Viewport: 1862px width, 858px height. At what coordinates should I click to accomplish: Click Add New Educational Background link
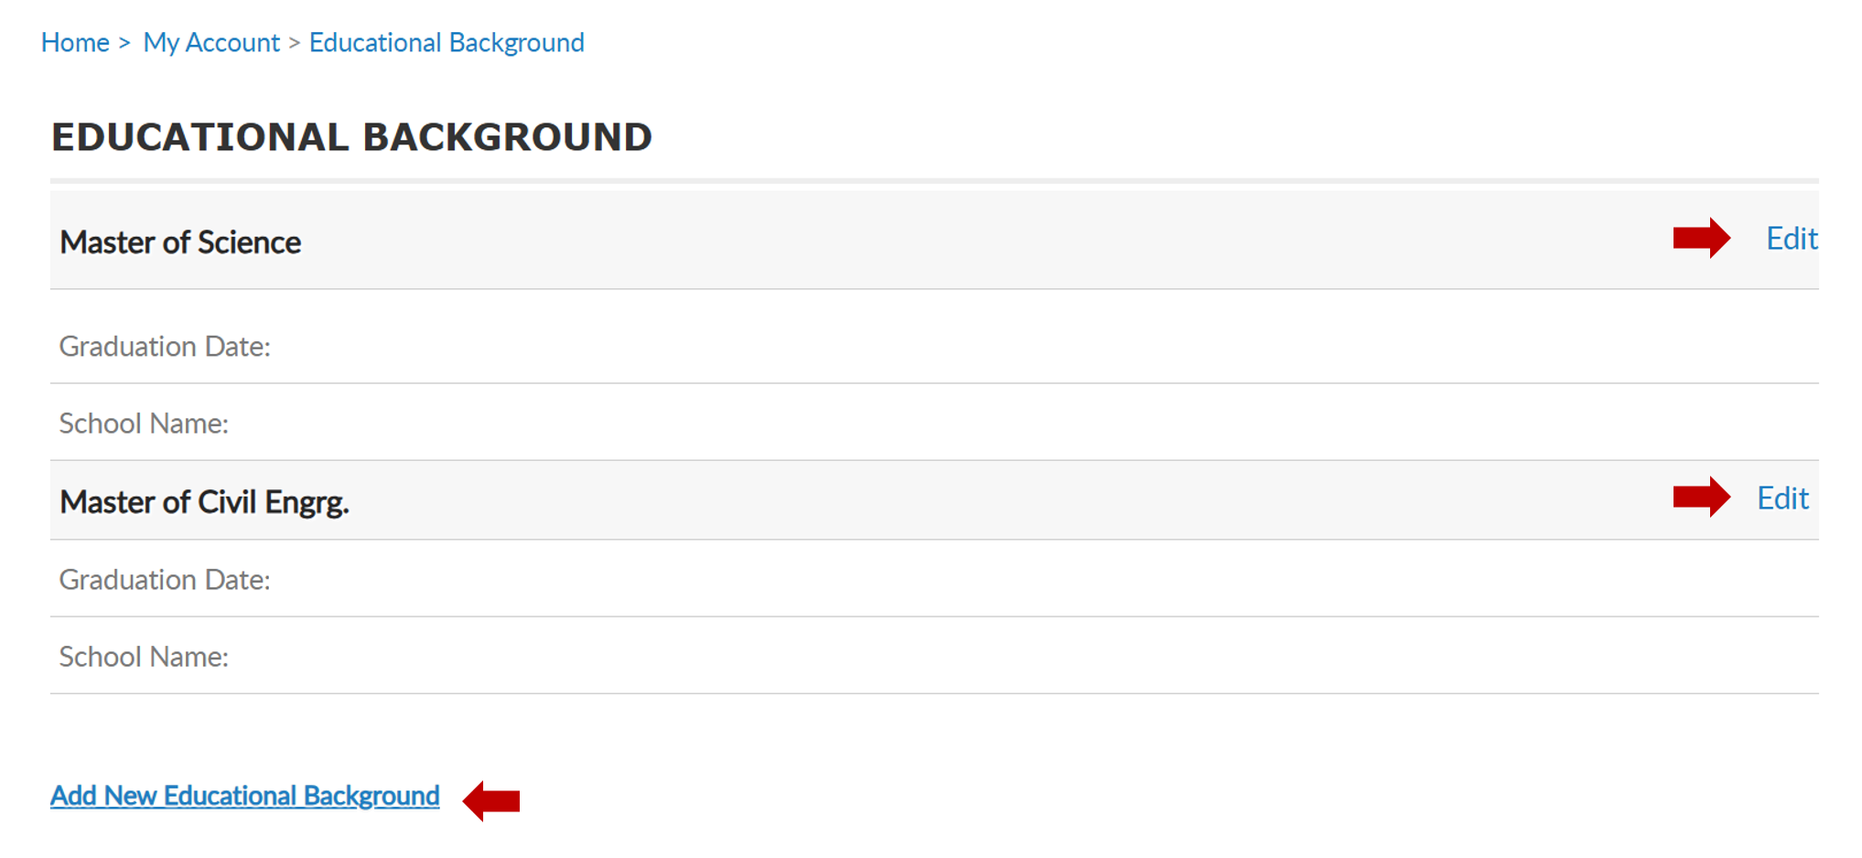[x=245, y=796]
